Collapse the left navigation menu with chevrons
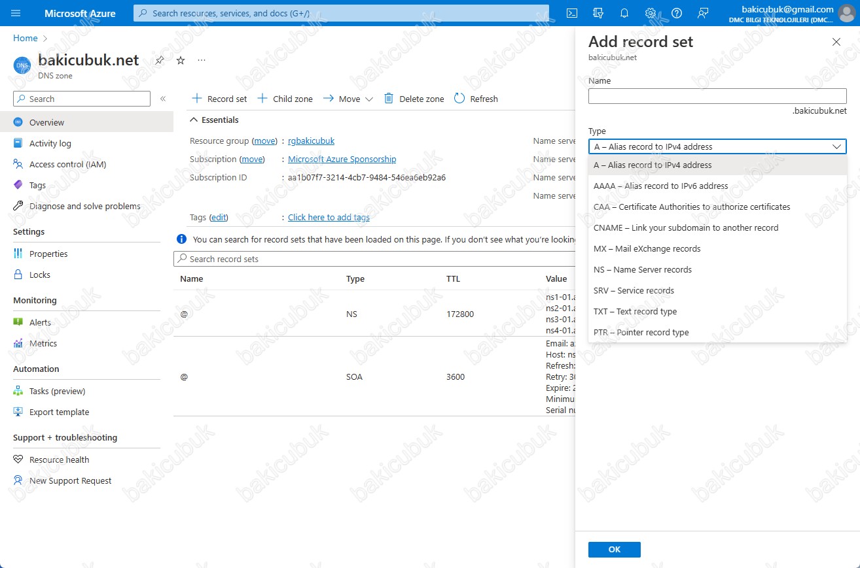860x568 pixels. pyautogui.click(x=163, y=99)
